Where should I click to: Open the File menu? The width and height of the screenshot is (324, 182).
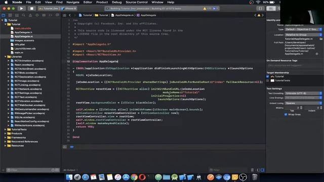tap(28, 2)
